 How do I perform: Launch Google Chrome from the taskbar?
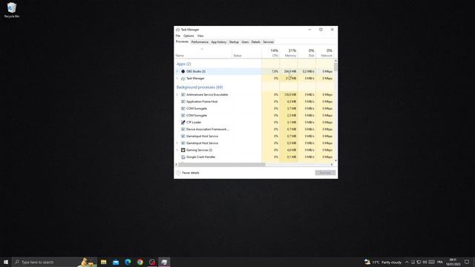coord(140,262)
